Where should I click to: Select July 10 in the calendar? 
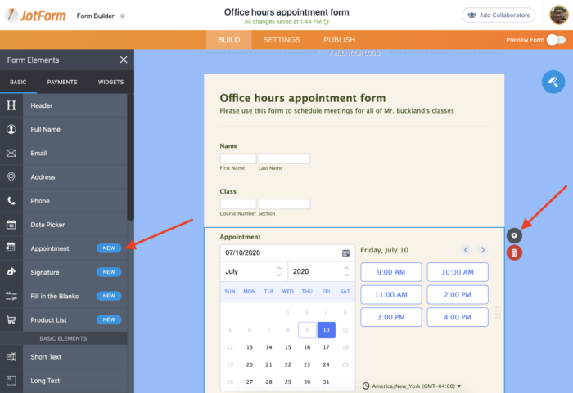tap(327, 330)
